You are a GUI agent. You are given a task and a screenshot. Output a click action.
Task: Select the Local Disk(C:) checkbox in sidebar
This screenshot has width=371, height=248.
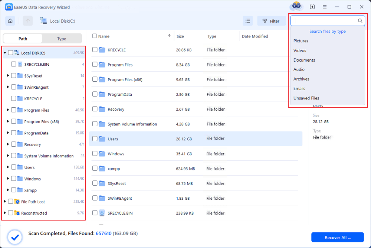pos(10,52)
